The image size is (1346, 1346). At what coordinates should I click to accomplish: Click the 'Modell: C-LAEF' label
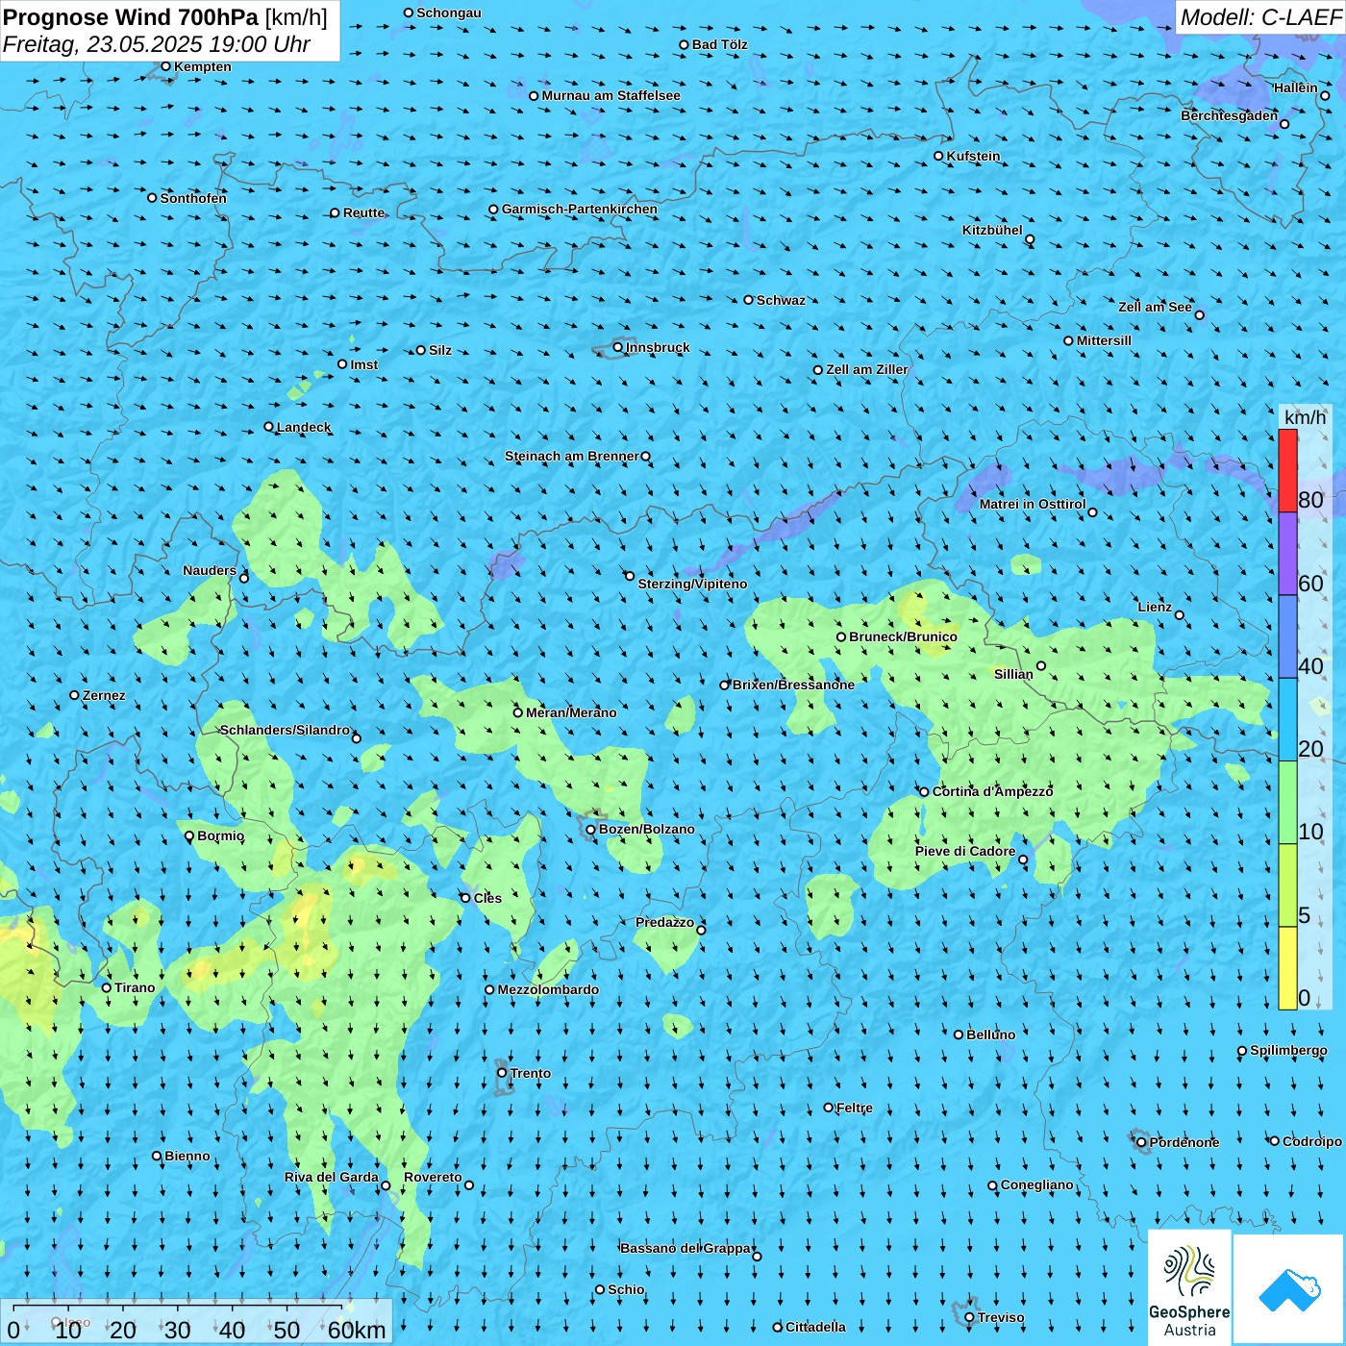tap(1259, 17)
